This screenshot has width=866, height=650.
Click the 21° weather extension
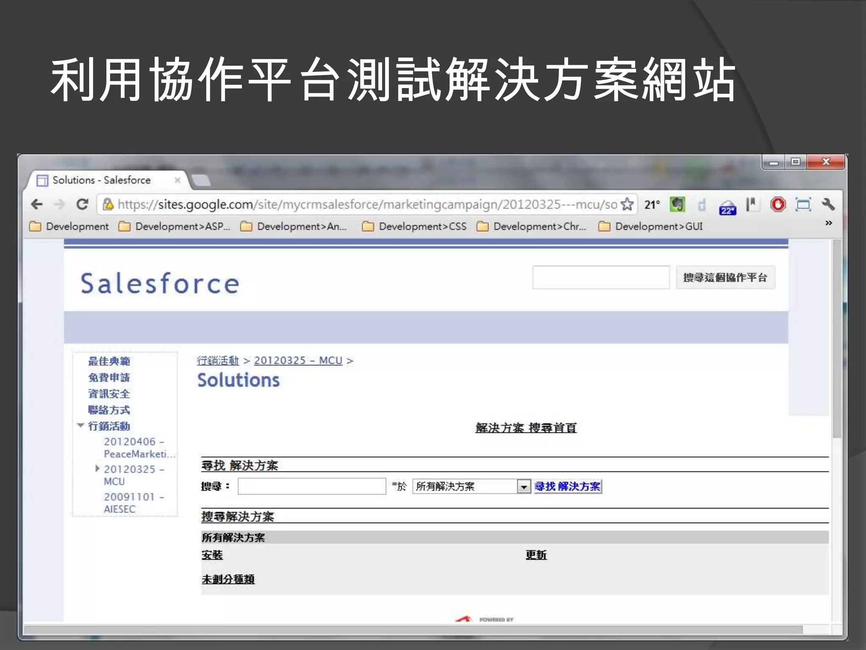point(652,205)
